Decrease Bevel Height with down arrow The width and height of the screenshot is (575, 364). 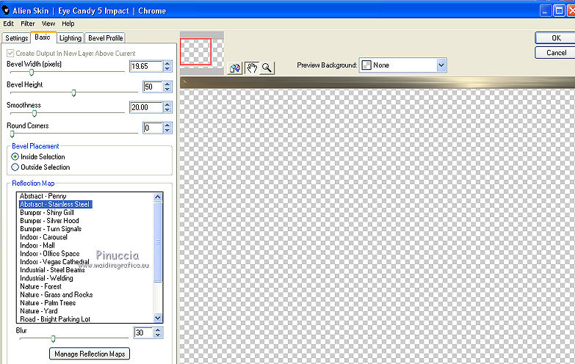[x=167, y=90]
